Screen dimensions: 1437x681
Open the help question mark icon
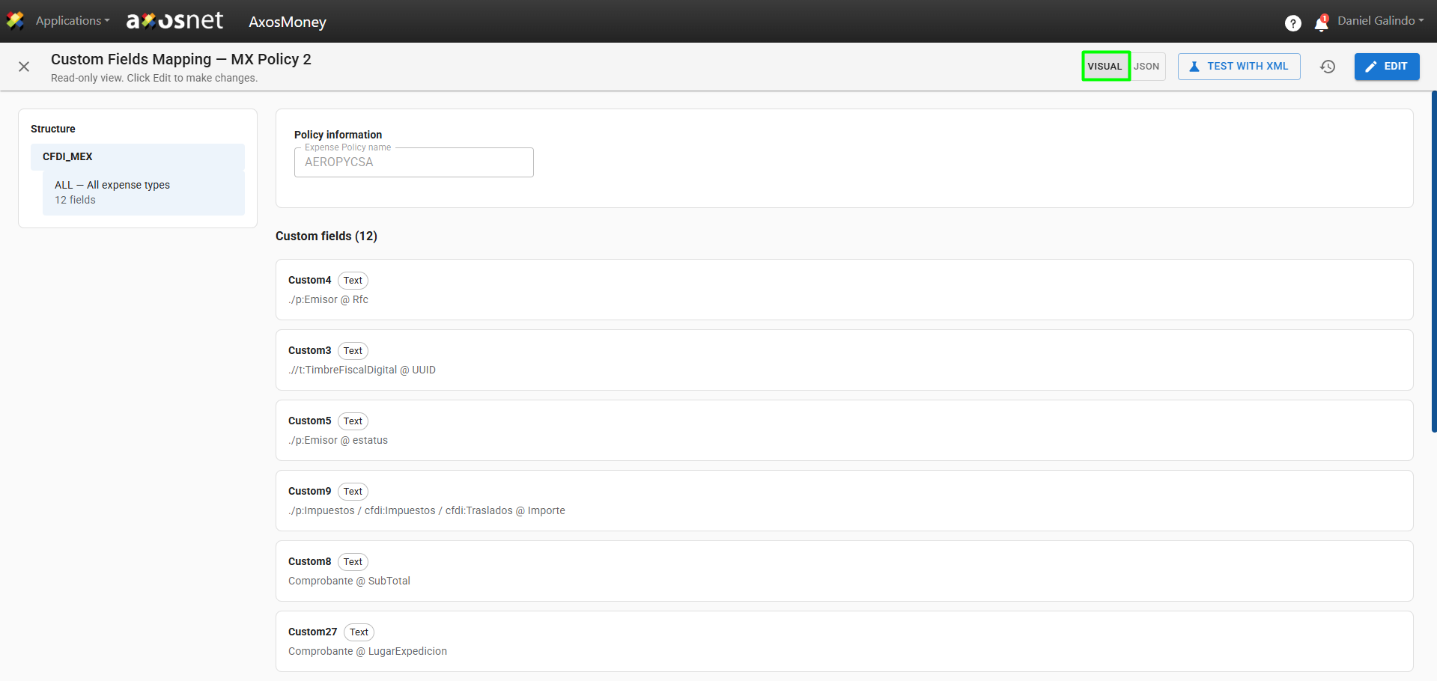[1292, 23]
